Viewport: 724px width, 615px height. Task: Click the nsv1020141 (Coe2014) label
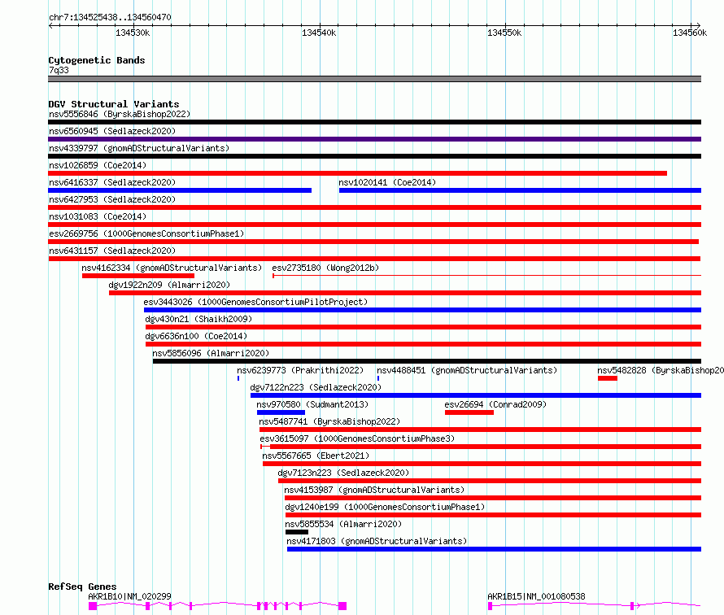387,182
